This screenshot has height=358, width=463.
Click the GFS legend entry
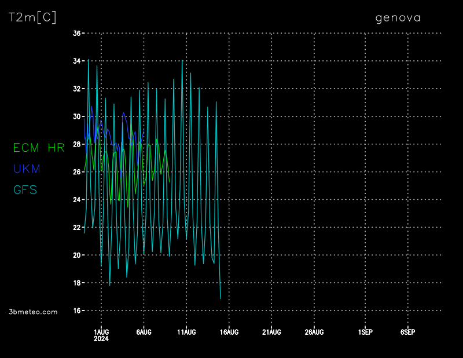(x=25, y=189)
